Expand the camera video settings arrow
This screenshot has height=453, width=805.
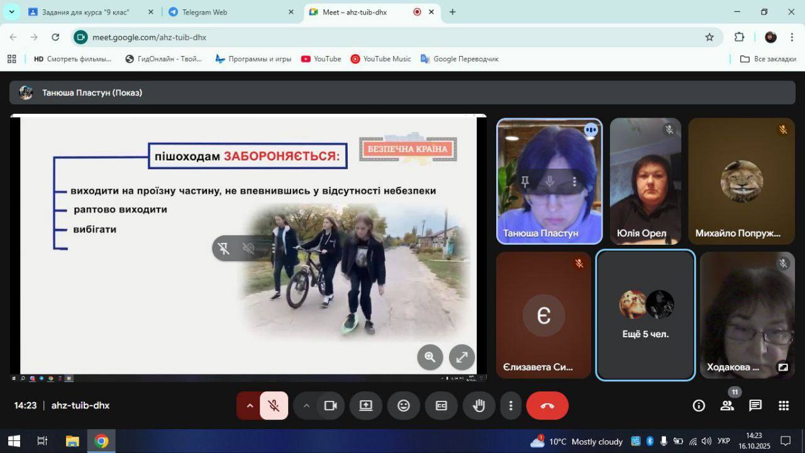(306, 406)
